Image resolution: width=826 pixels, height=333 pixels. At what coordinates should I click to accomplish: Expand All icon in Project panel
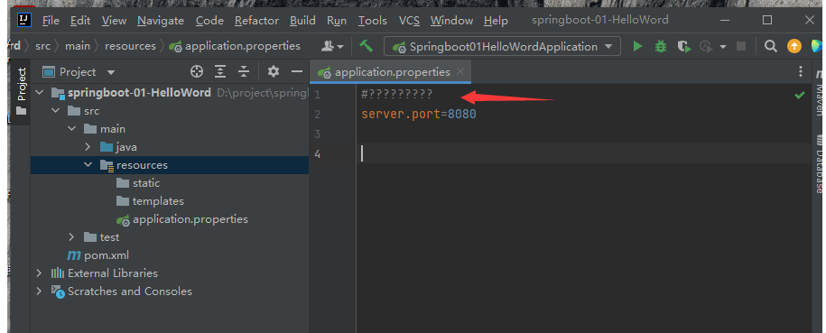[220, 71]
